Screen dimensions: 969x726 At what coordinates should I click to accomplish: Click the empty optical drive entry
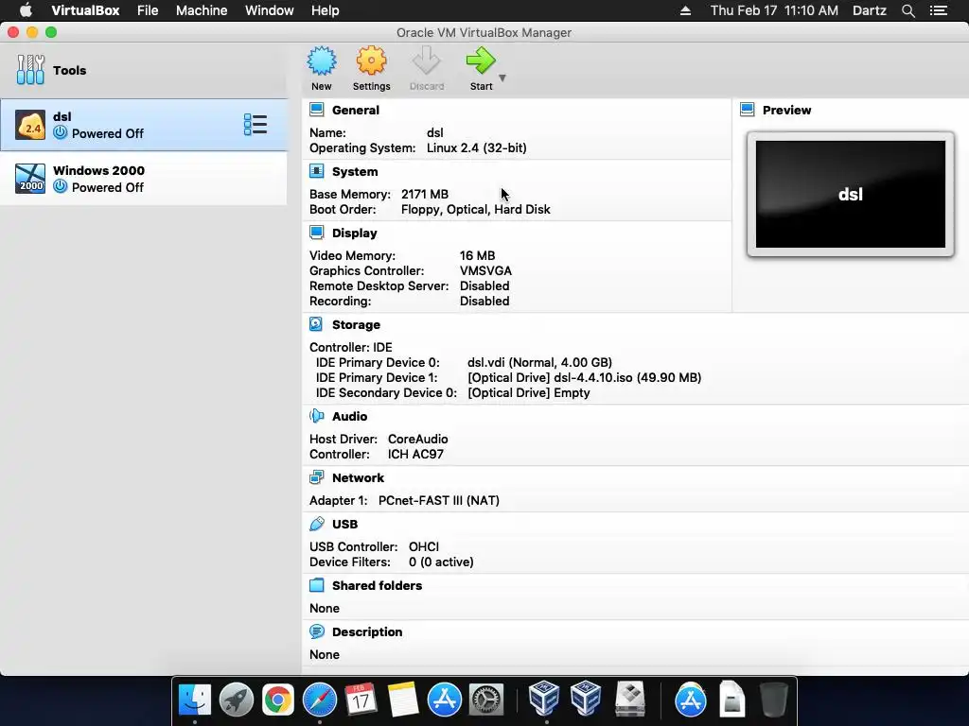pos(528,392)
